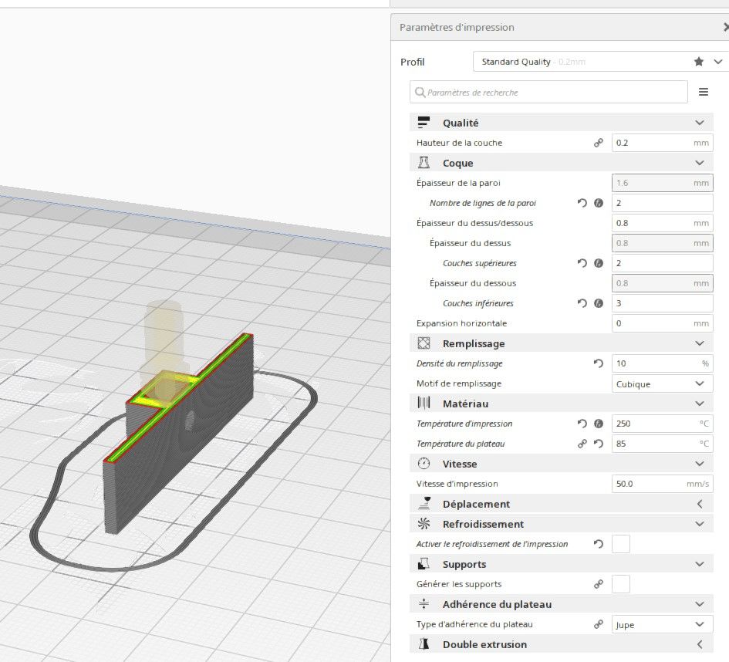
Task: Expand the Déplacement section
Action: pos(561,504)
